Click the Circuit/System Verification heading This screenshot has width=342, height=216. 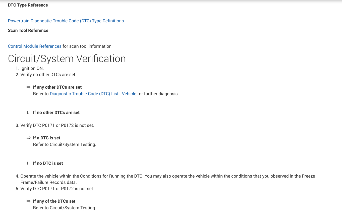click(67, 59)
